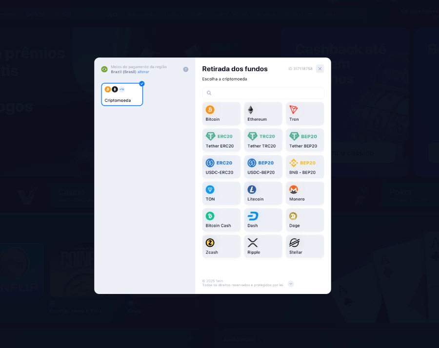Screen dimensions: 439x348
Task: Choose the Ripple X icon
Action: pyautogui.click(x=253, y=243)
